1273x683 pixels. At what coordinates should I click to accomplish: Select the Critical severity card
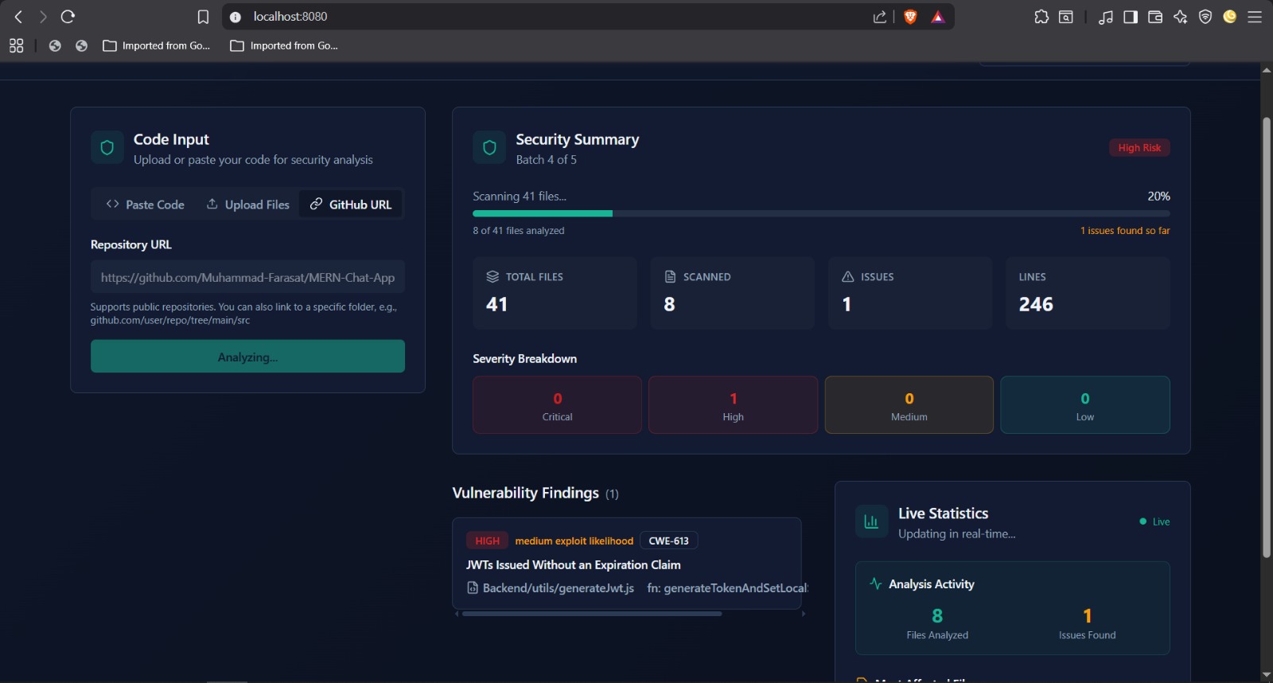click(x=557, y=405)
